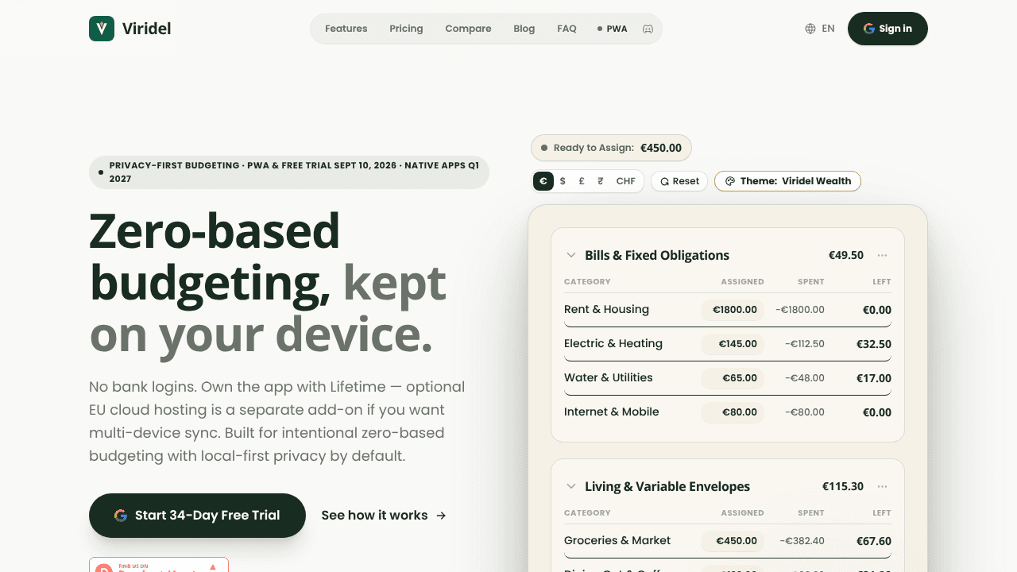The width and height of the screenshot is (1017, 572).
Task: Switch currency to Indian Rupee (₹)
Action: pyautogui.click(x=601, y=181)
